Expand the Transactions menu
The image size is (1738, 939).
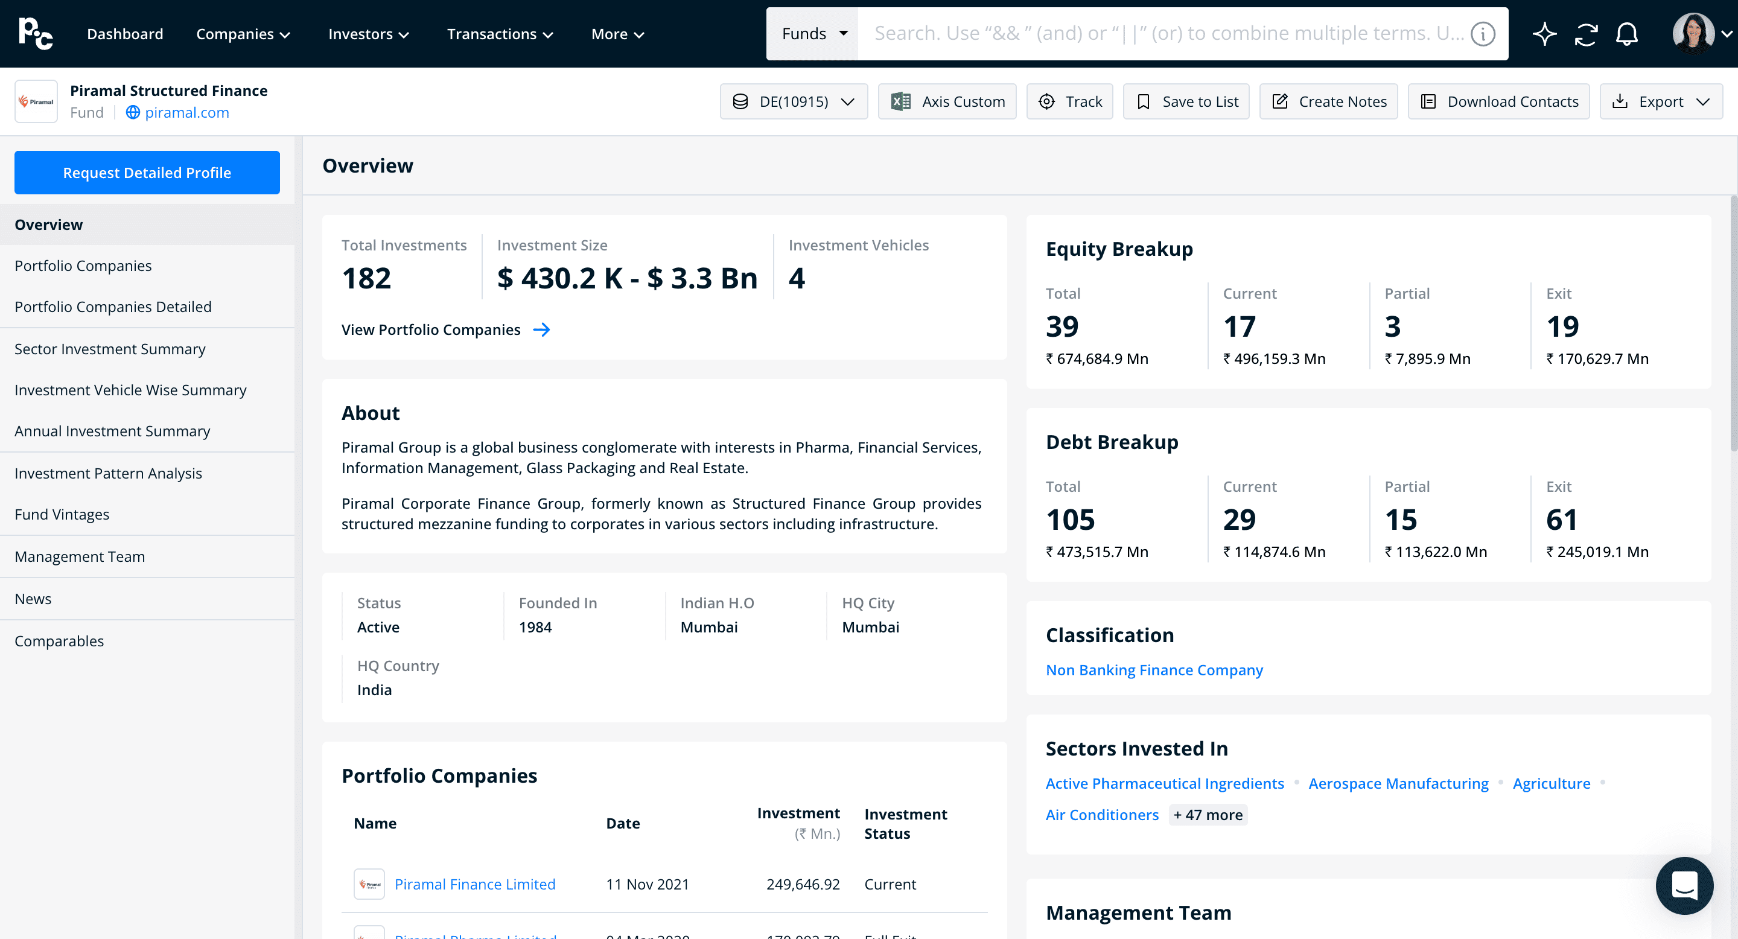pos(500,34)
